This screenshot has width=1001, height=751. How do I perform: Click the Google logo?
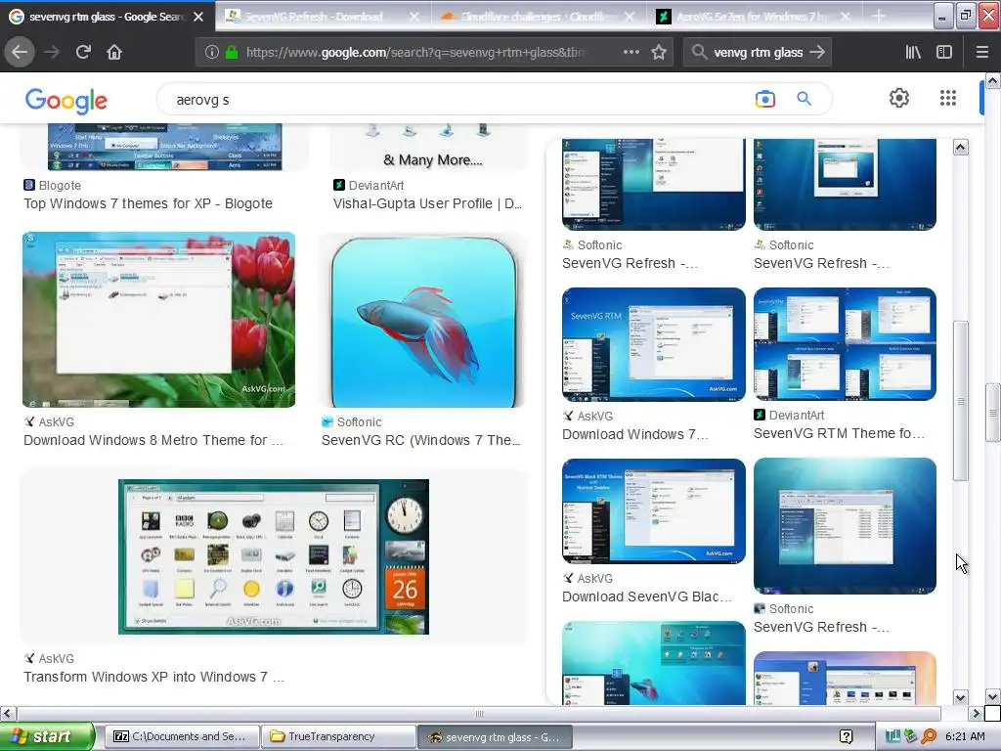[x=65, y=101]
